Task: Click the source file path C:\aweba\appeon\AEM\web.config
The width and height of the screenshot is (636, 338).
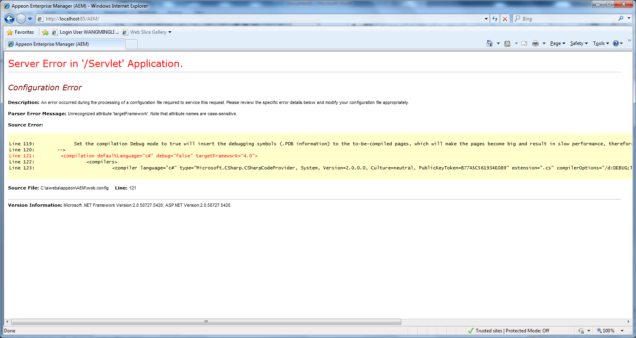Action: (74, 188)
